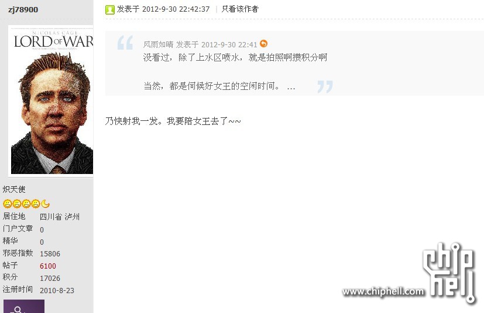This screenshot has width=484, height=313.
Task: Click the opening quotation mark icon
Action: [125, 43]
